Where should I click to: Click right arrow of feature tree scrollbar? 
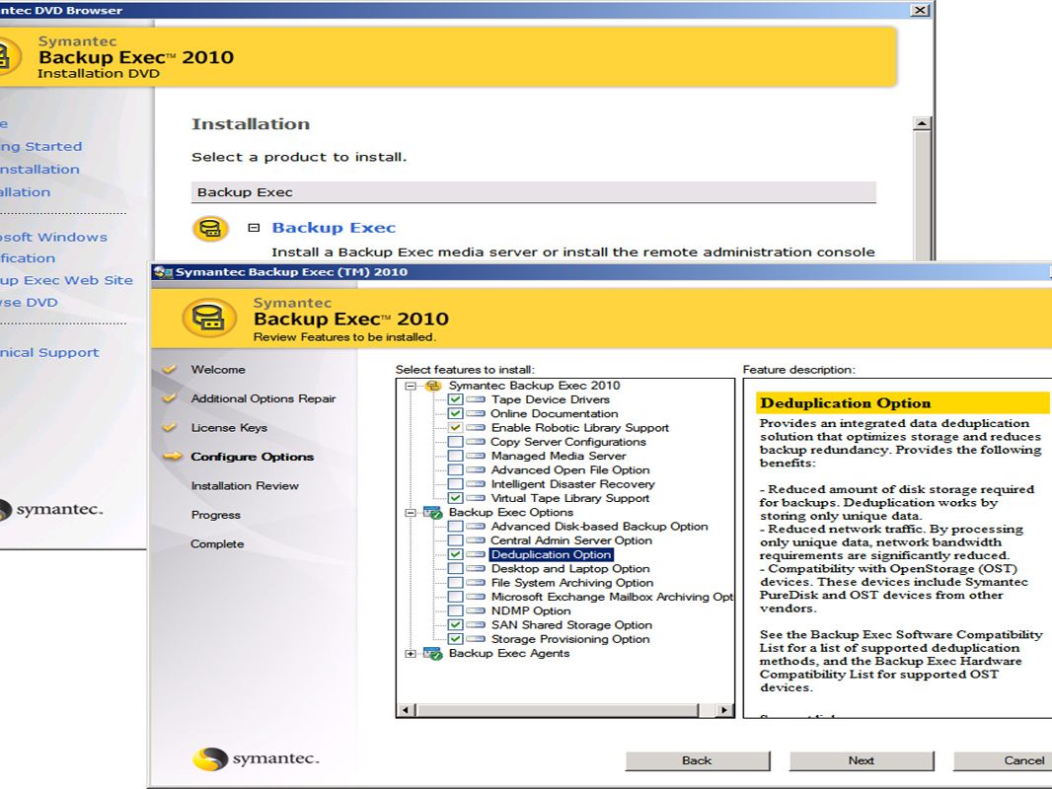[x=723, y=710]
